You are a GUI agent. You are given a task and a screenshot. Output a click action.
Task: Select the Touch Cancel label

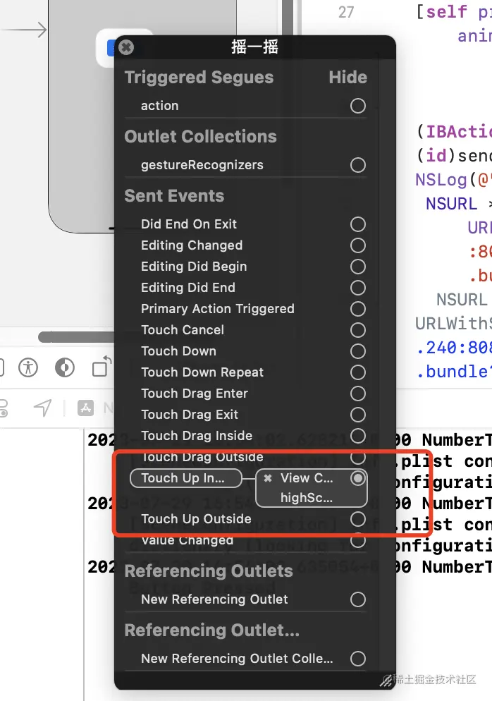click(x=183, y=330)
